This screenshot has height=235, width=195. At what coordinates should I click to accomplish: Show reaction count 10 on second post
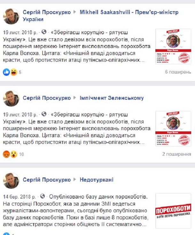tap(21, 154)
